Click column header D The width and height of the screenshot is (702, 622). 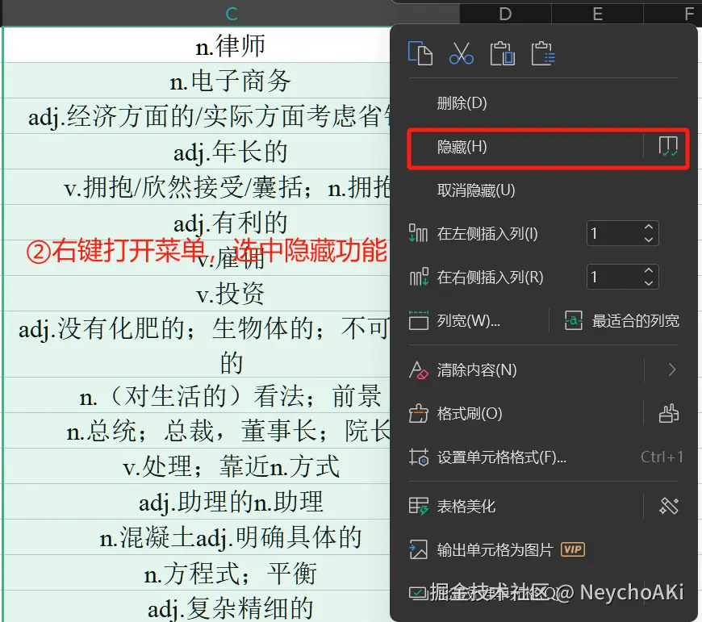pyautogui.click(x=505, y=13)
